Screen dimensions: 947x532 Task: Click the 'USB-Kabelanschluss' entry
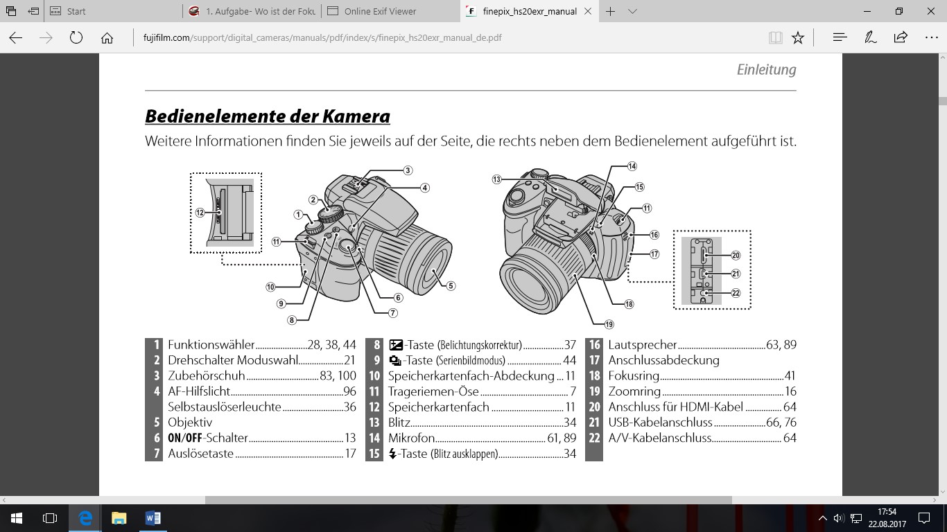660,423
